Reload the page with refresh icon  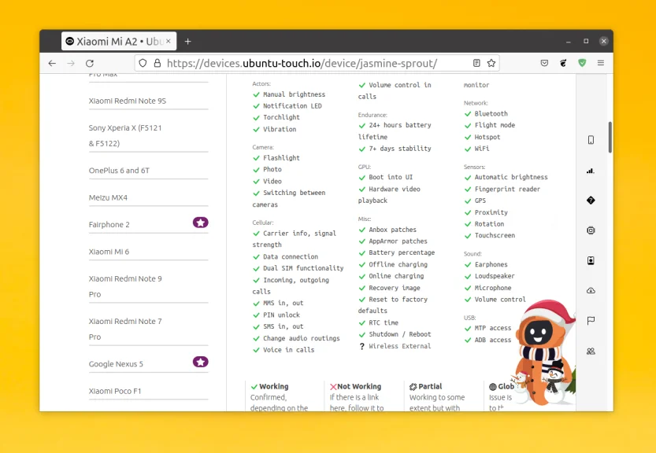tap(90, 63)
